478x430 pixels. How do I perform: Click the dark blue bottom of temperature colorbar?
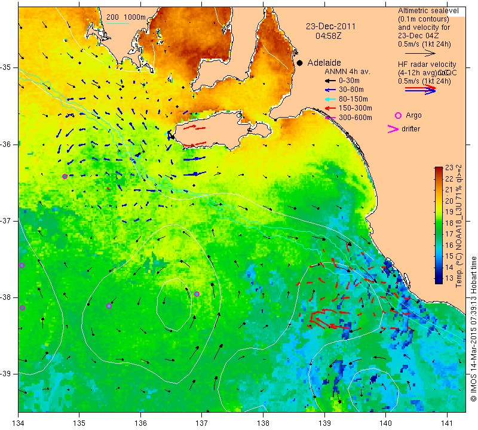pyautogui.click(x=439, y=281)
